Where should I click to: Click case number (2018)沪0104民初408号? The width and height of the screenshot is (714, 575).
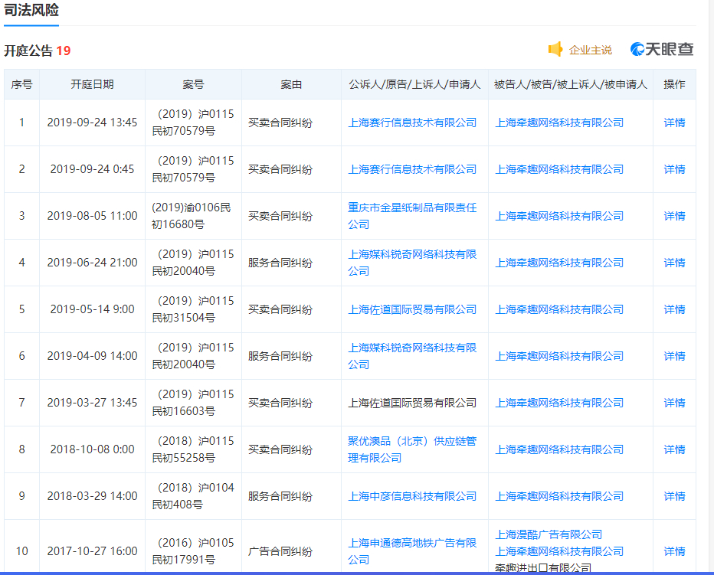[x=193, y=496]
